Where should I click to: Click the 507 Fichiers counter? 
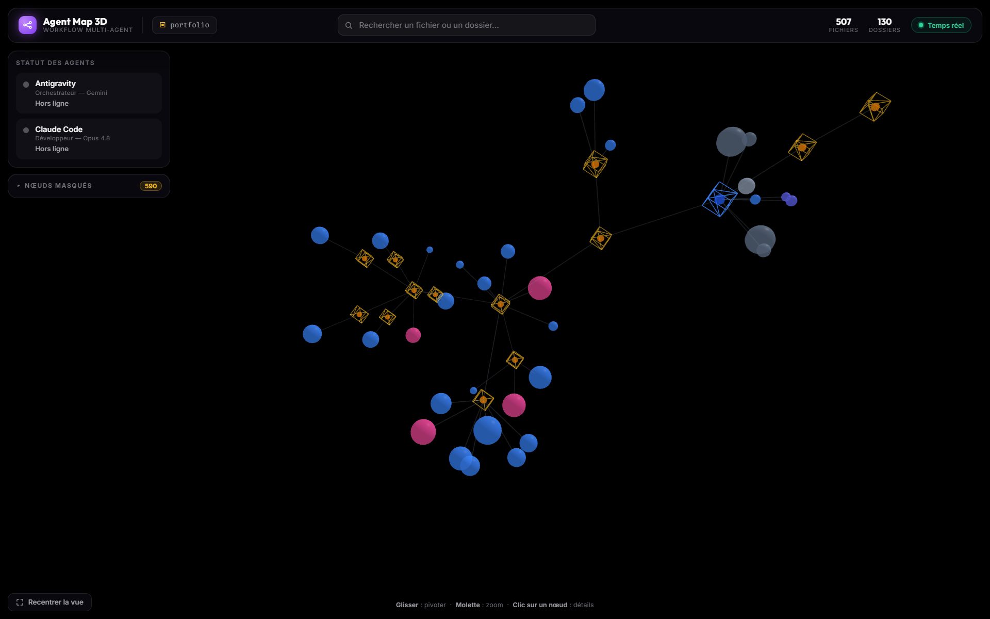click(x=843, y=25)
